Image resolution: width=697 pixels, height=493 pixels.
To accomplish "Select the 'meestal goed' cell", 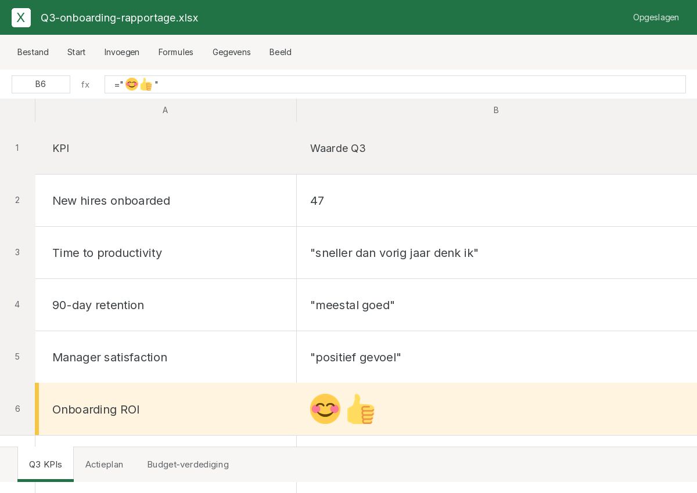I will pos(497,304).
